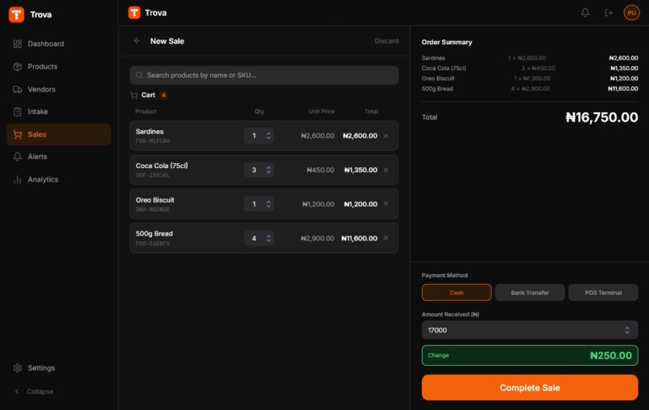
Task: Click the Products box icon
Action: [x=18, y=67]
